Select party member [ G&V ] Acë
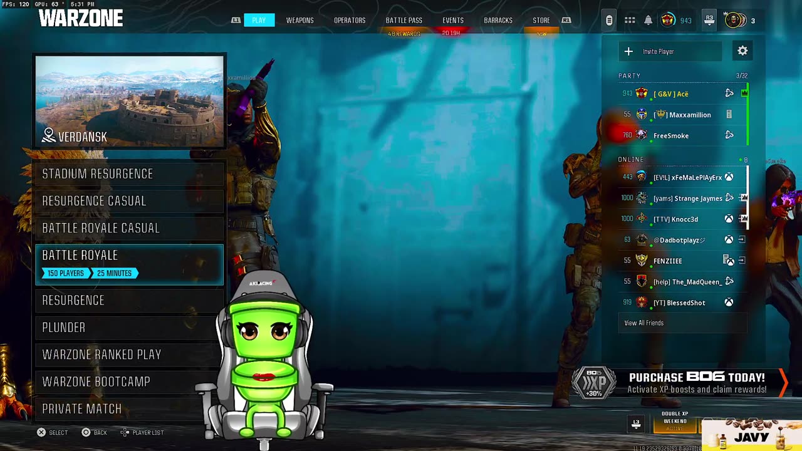Viewport: 802px width, 451px height. pos(682,93)
